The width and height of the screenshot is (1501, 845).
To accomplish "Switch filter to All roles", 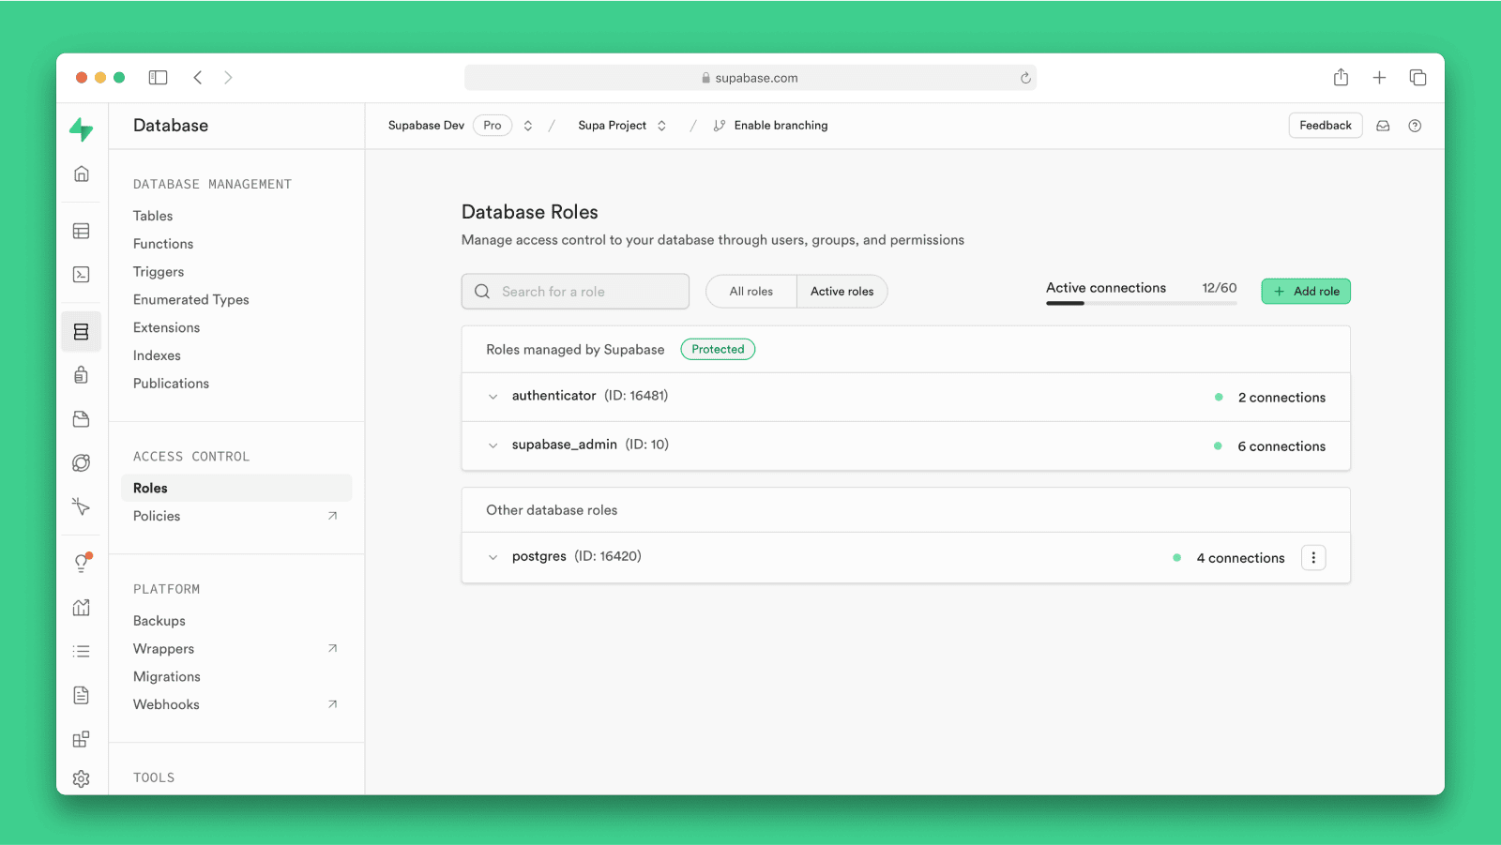I will 751,292.
